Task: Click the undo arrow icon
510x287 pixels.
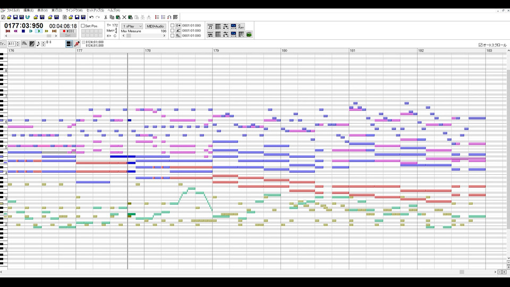Action: click(91, 17)
